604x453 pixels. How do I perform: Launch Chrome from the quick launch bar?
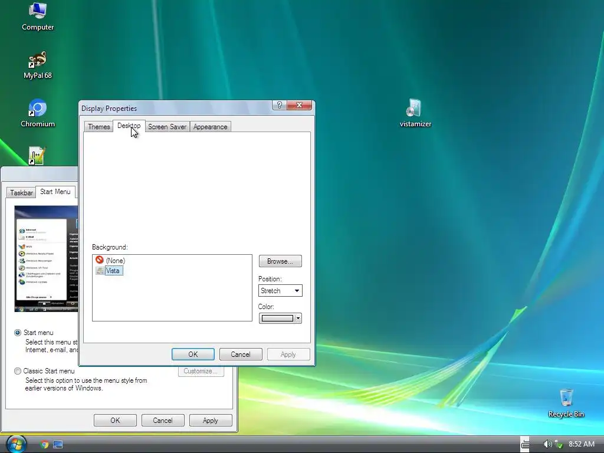pos(45,445)
